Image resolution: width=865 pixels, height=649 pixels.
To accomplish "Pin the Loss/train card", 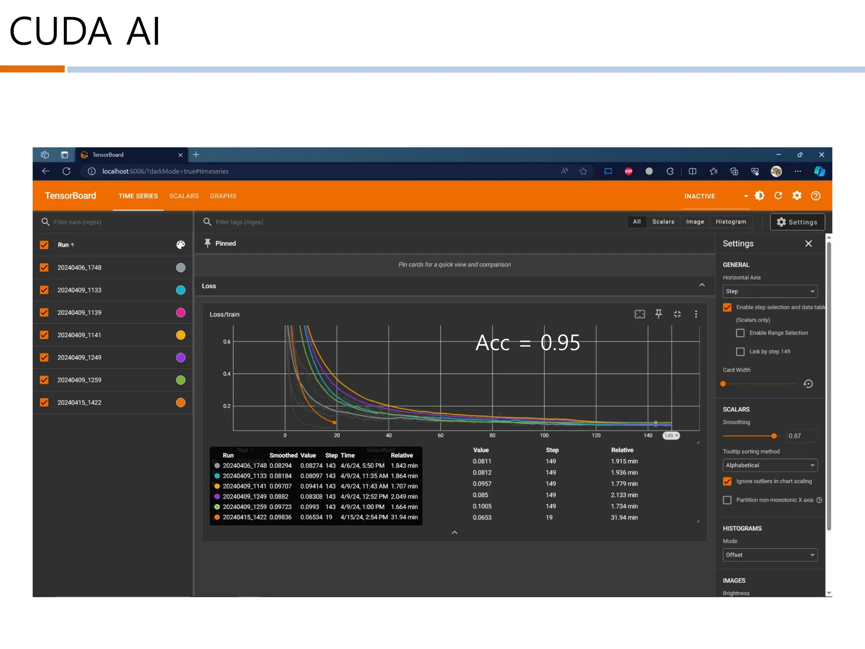I will [658, 314].
